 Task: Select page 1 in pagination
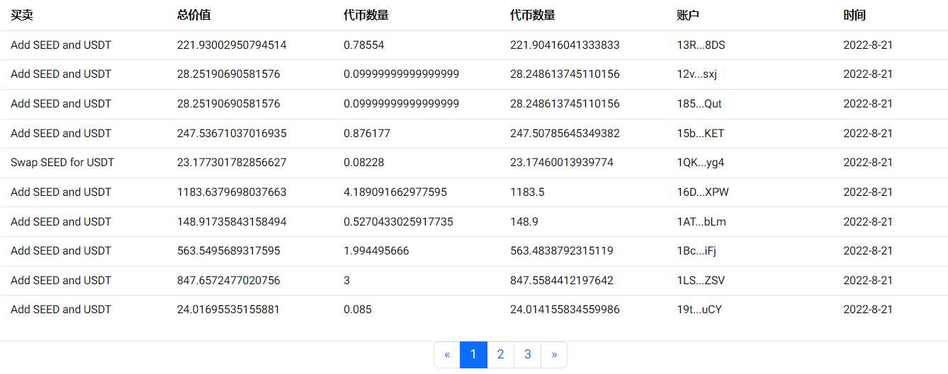tap(474, 355)
